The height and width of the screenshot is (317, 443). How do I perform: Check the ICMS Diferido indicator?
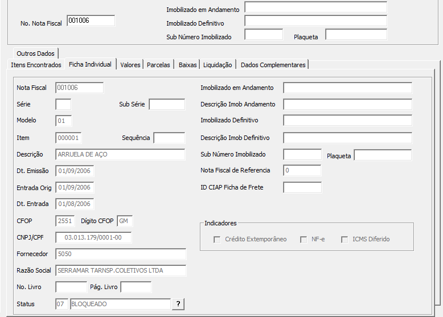tap(344, 240)
